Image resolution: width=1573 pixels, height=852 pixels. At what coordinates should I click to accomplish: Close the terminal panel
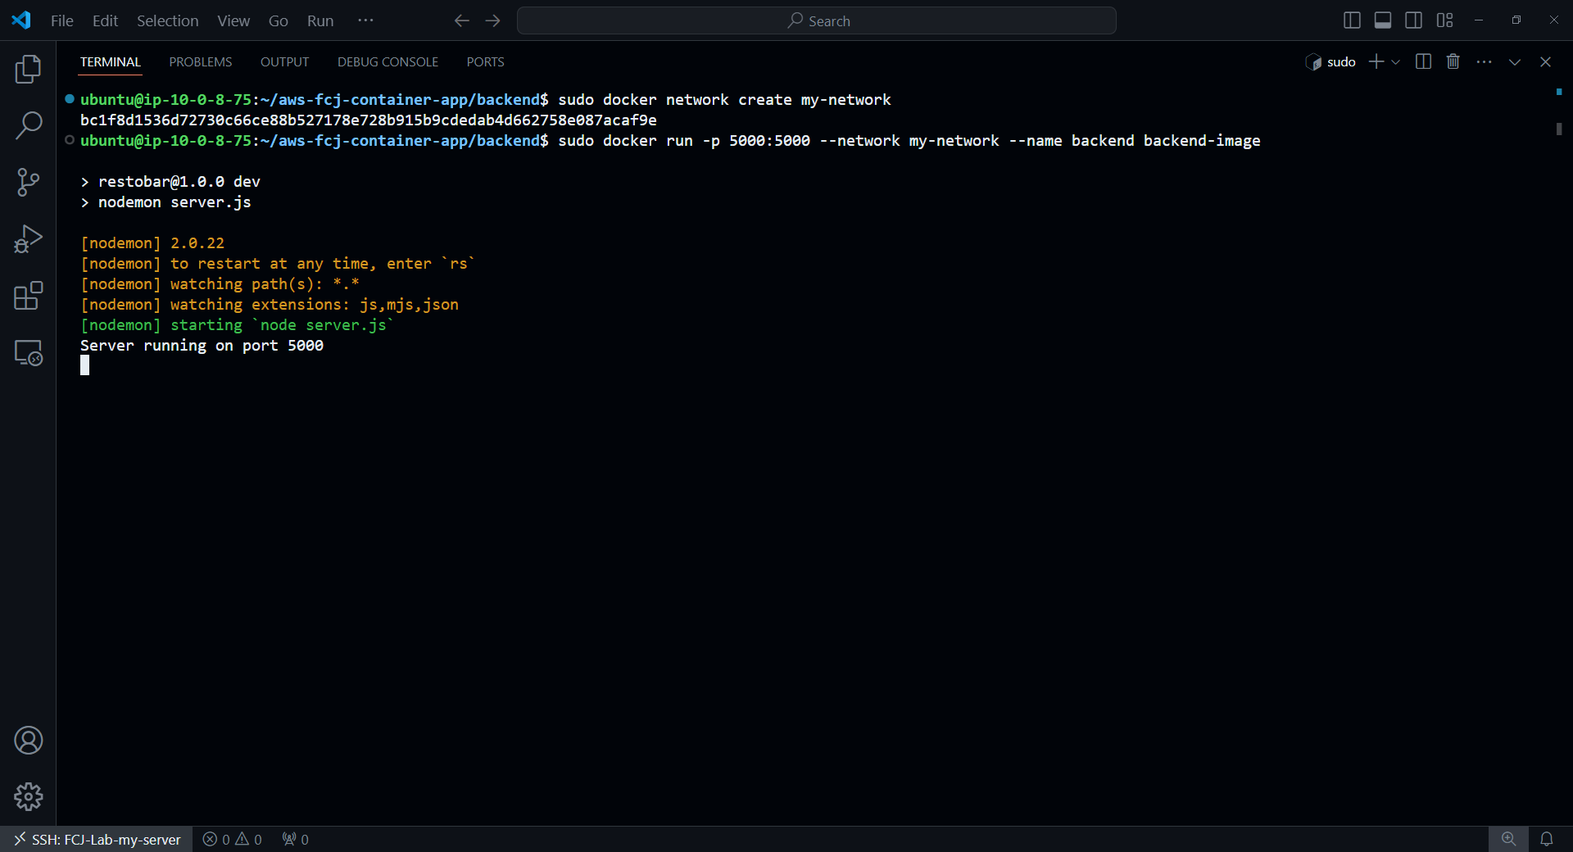pos(1545,61)
